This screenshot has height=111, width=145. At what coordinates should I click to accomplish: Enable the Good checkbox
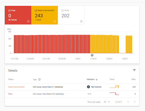tap(63, 10)
